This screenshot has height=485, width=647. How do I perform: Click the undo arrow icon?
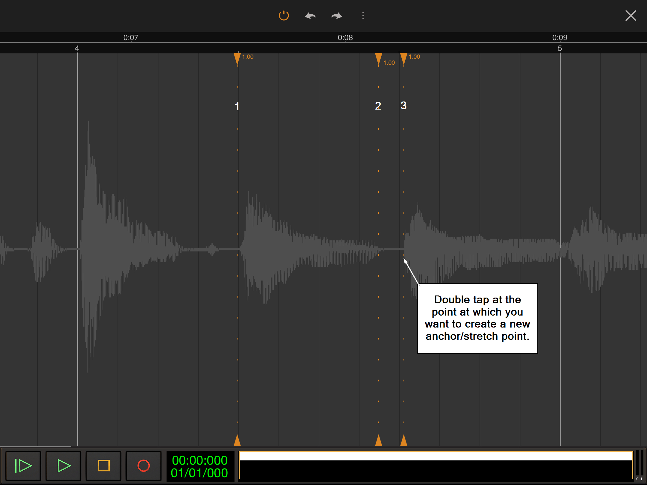310,16
